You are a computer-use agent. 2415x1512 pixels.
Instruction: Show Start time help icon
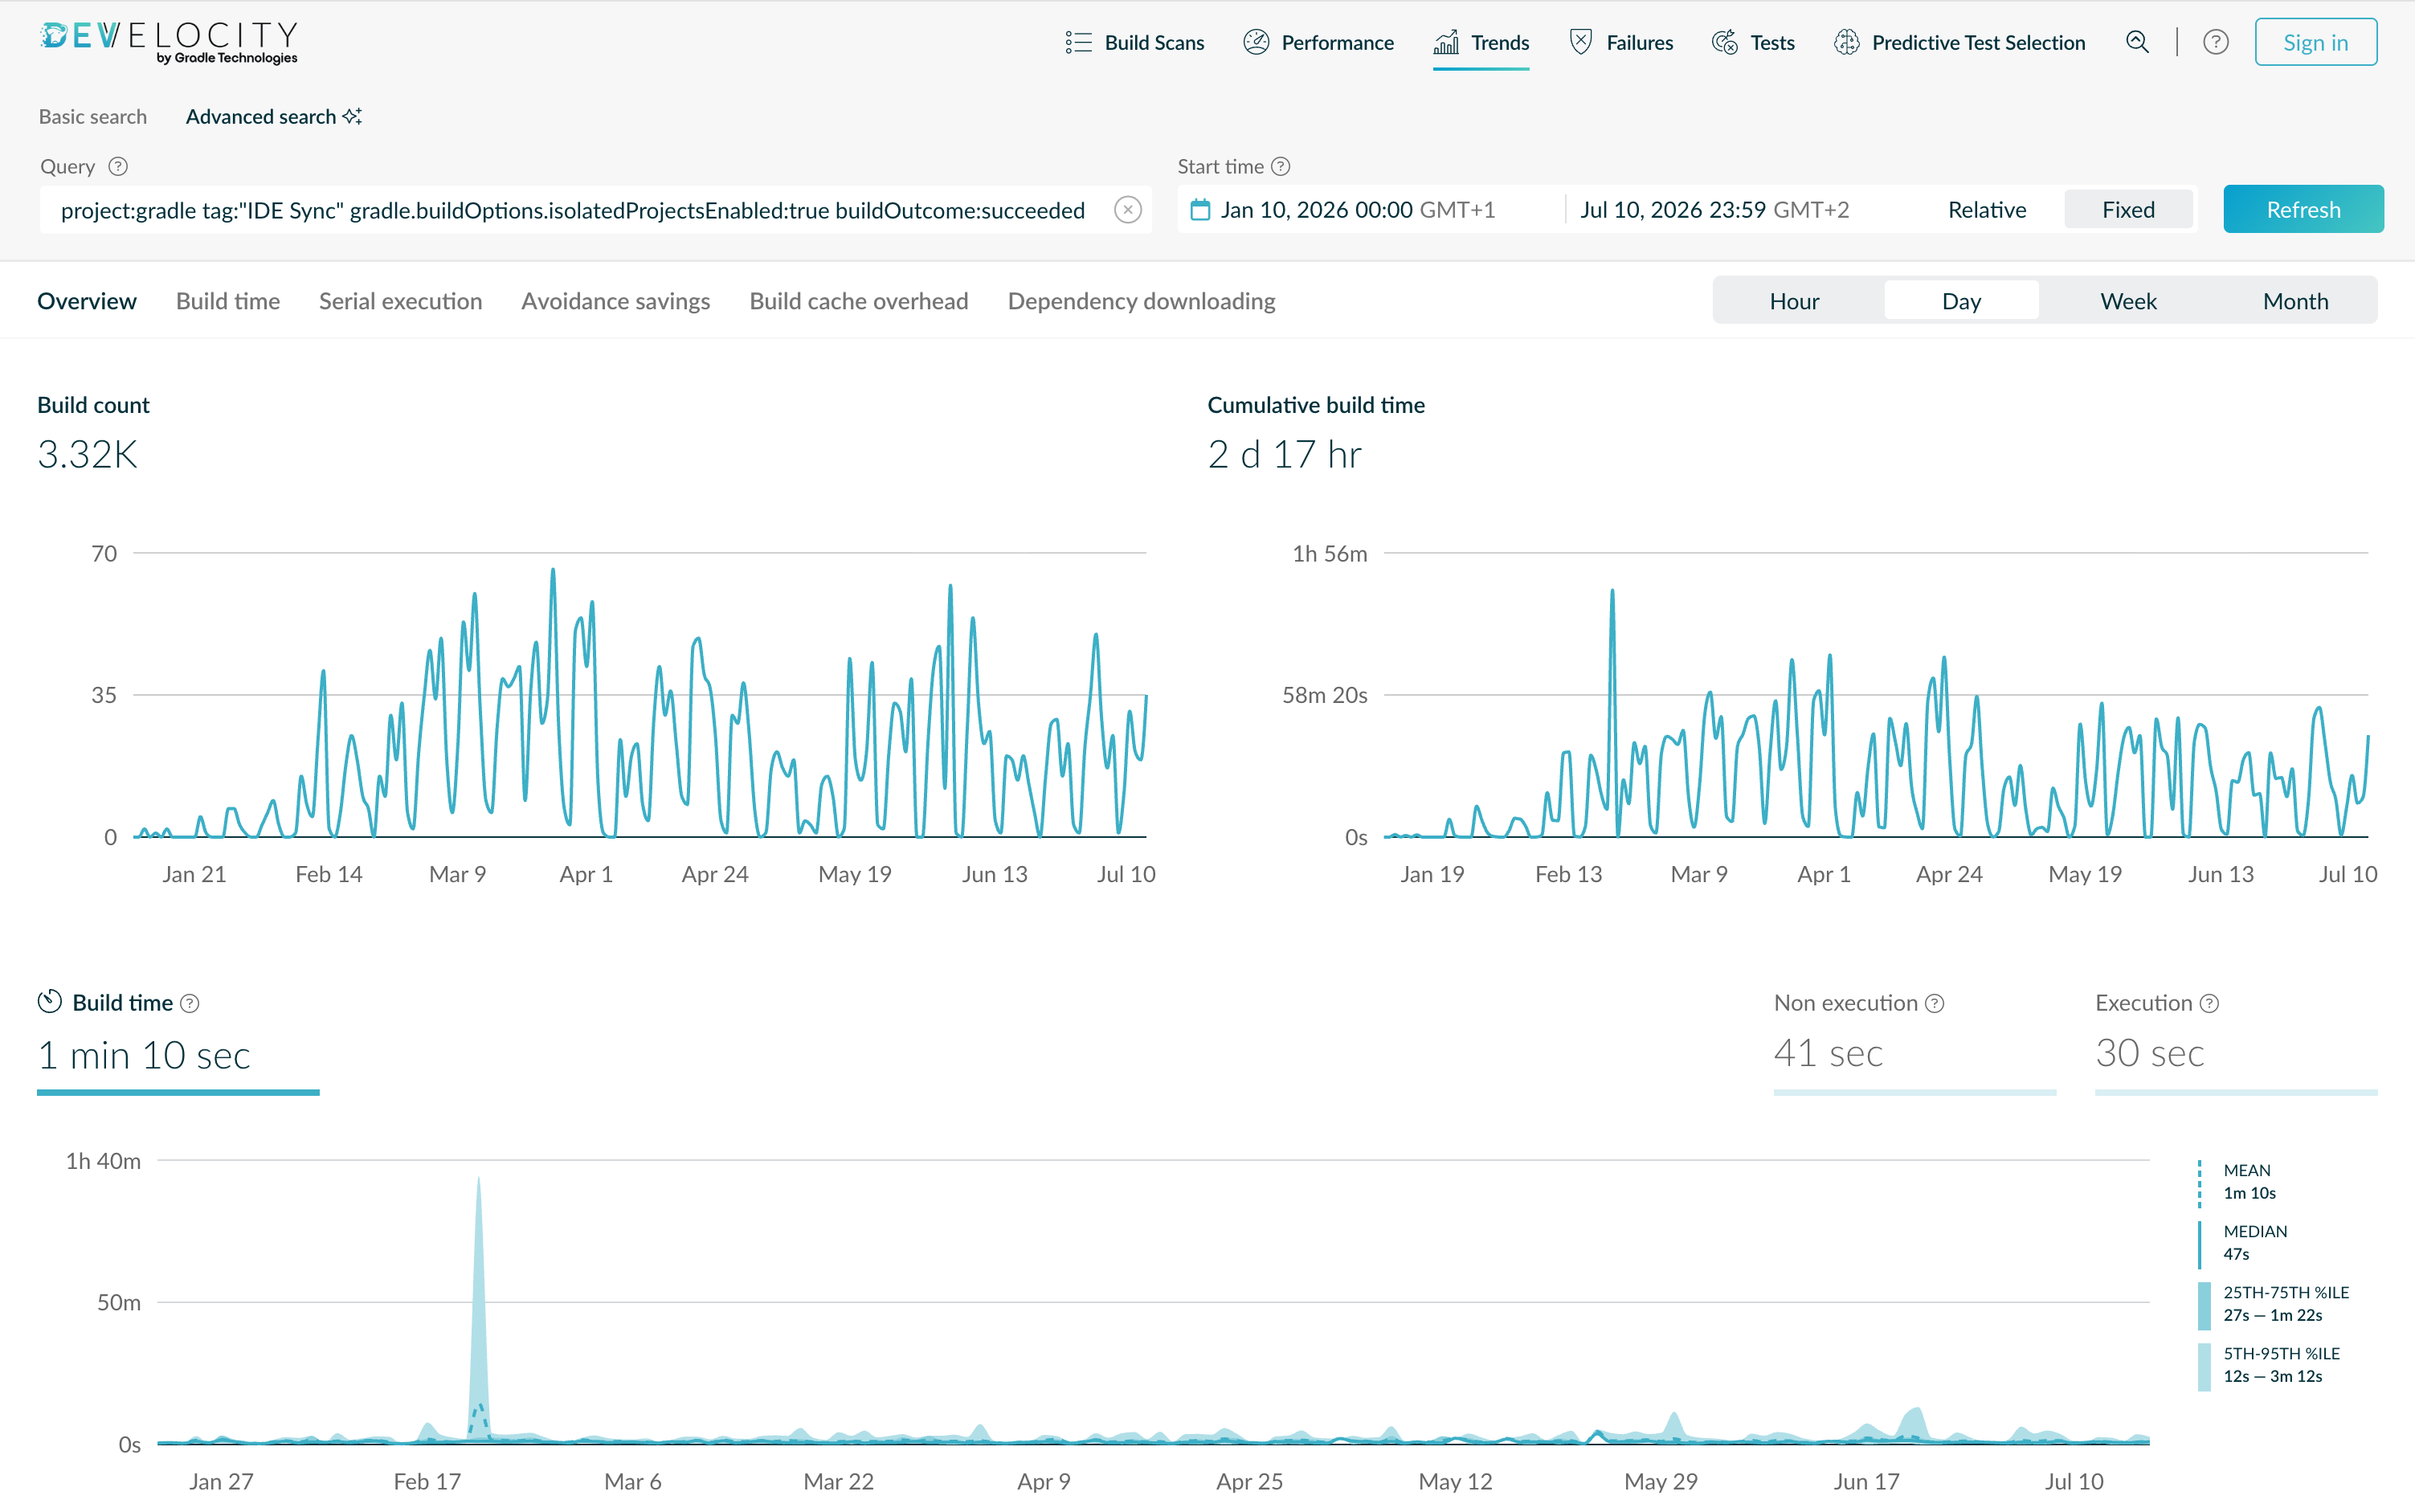[1281, 166]
